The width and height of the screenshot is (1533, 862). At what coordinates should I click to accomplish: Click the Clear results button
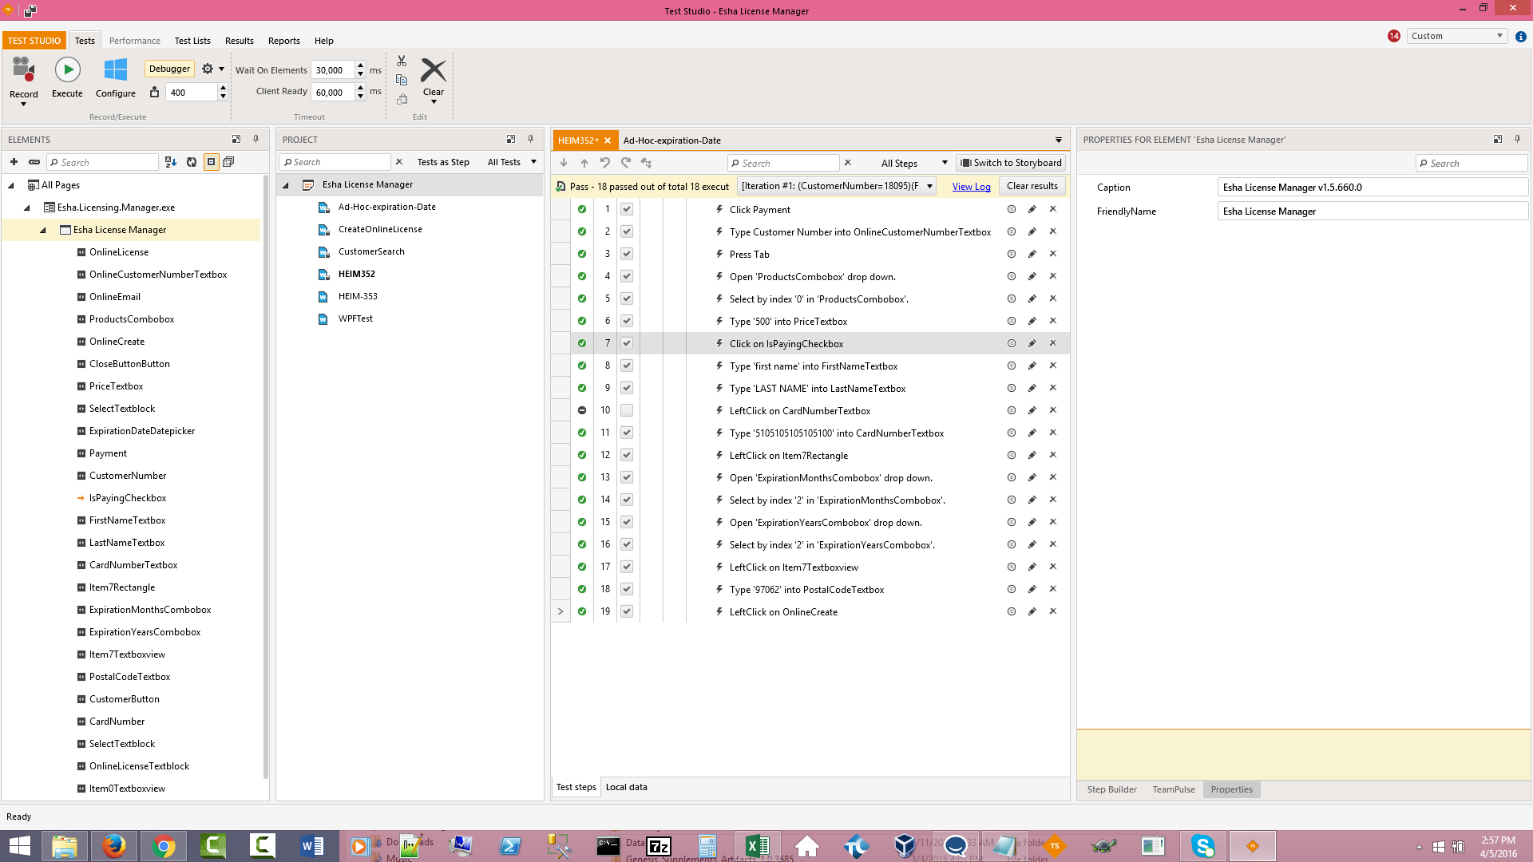[1032, 186]
